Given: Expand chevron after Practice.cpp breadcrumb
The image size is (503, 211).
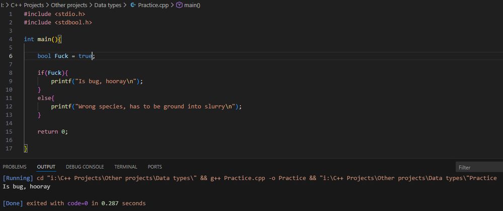Looking at the screenshot, I should [172, 5].
